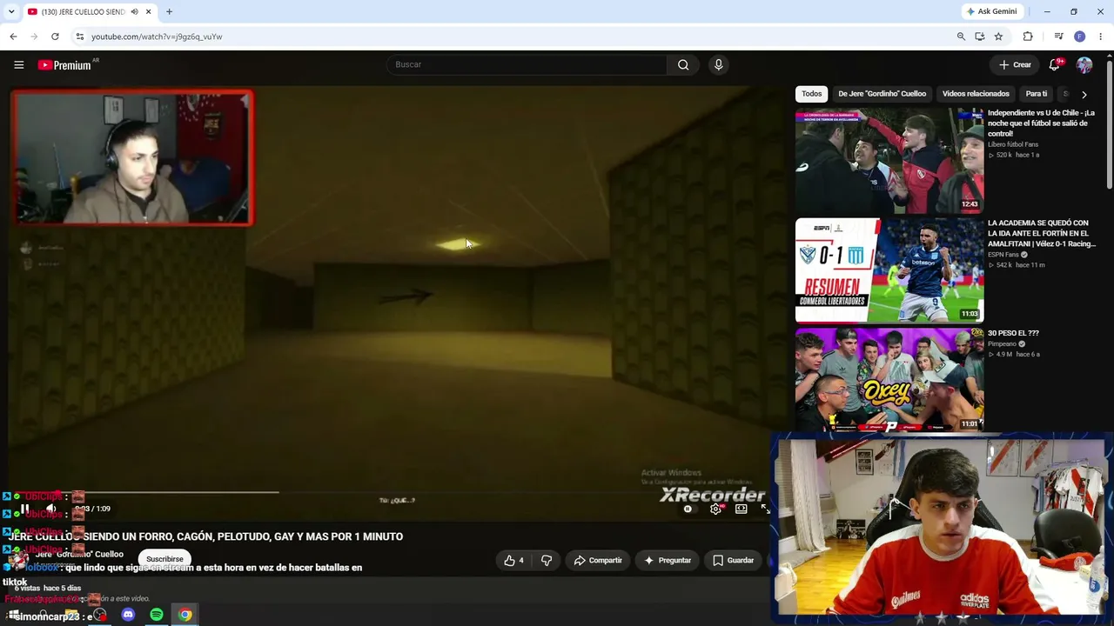Open Chrome media controls icon
Screen dimensions: 1114x626
(x=1058, y=37)
